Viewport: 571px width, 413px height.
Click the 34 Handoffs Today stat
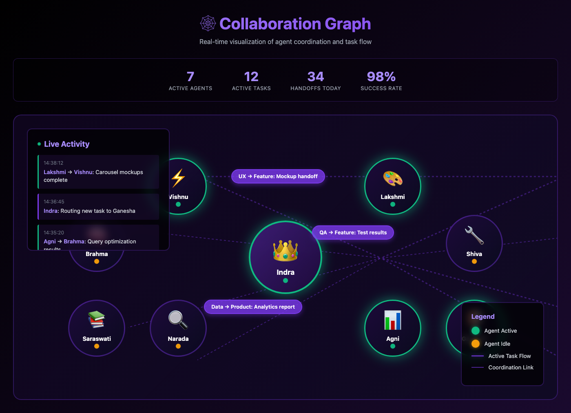(316, 80)
